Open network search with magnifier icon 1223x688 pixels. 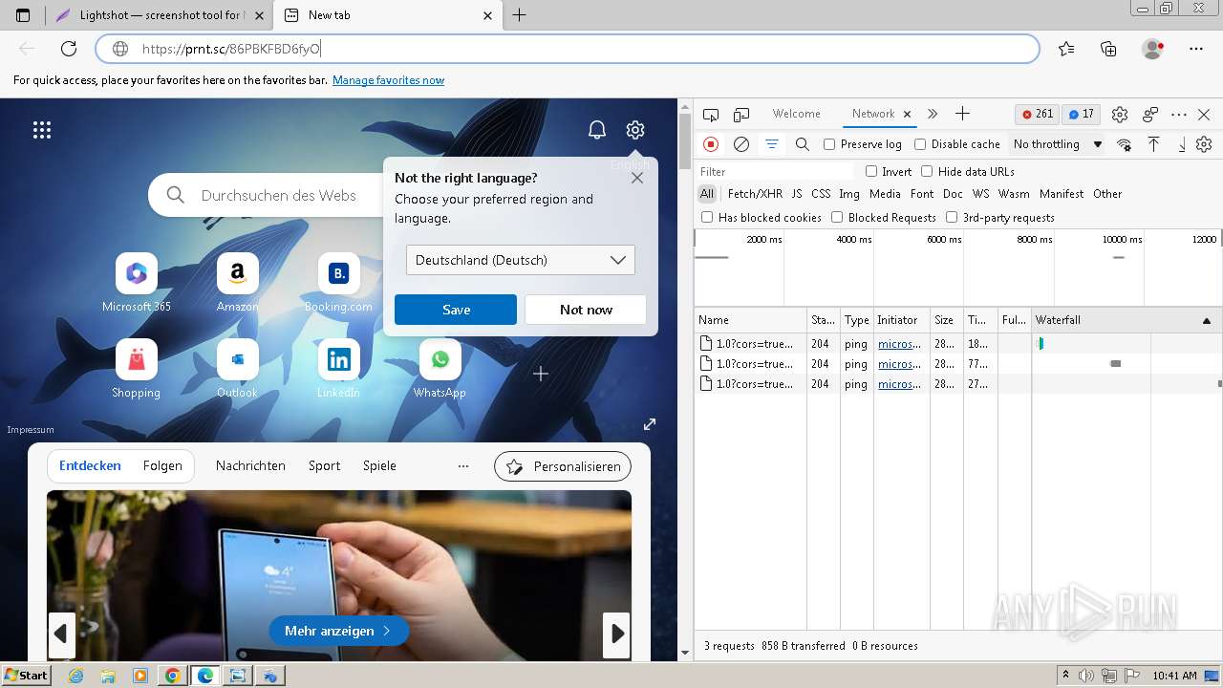click(803, 144)
